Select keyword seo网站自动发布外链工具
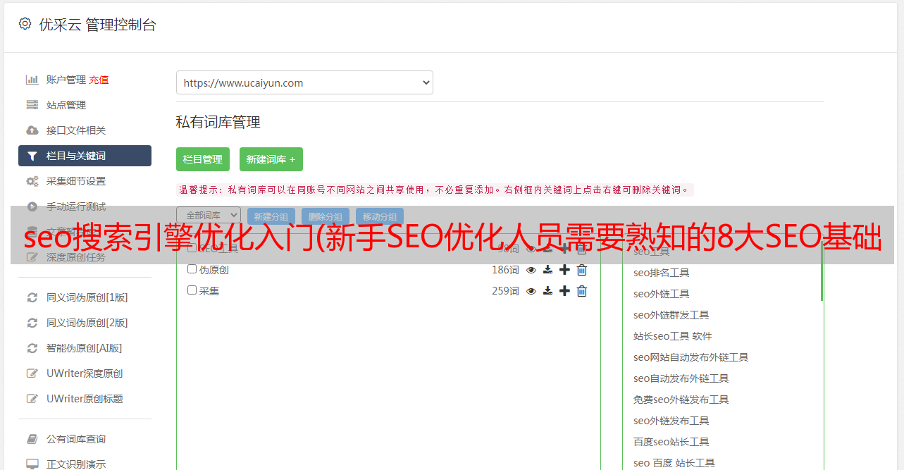This screenshot has width=904, height=470. coord(691,357)
